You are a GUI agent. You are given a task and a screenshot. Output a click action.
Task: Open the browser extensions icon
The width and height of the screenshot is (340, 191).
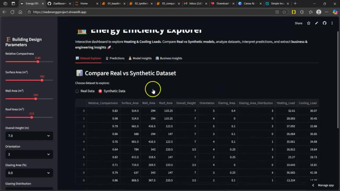pos(302,12)
